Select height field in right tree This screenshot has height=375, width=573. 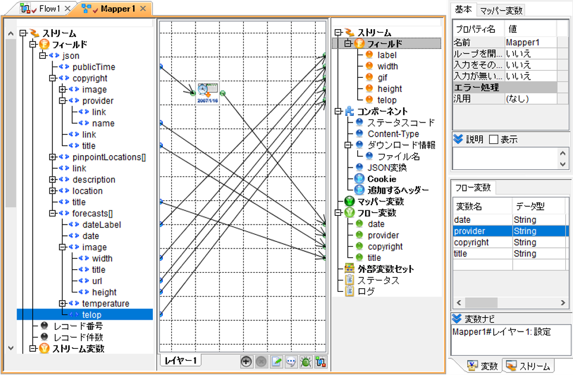click(x=389, y=89)
